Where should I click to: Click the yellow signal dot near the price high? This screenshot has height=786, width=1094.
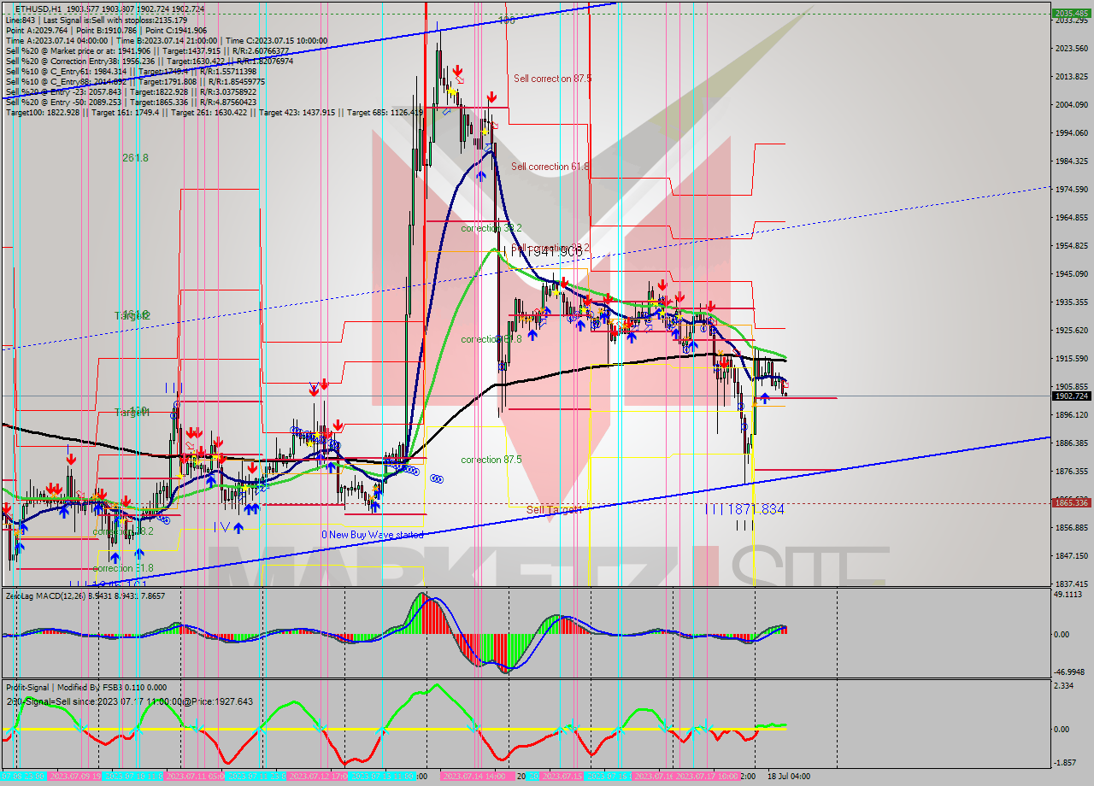pyautogui.click(x=451, y=91)
